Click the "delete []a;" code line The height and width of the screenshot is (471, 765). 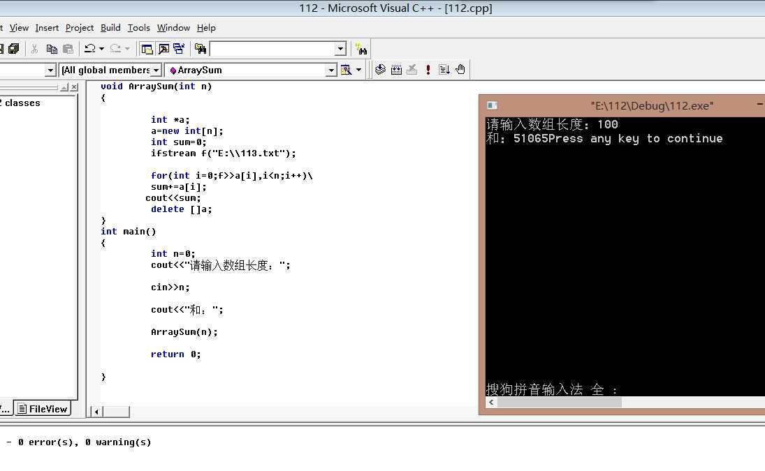click(182, 209)
